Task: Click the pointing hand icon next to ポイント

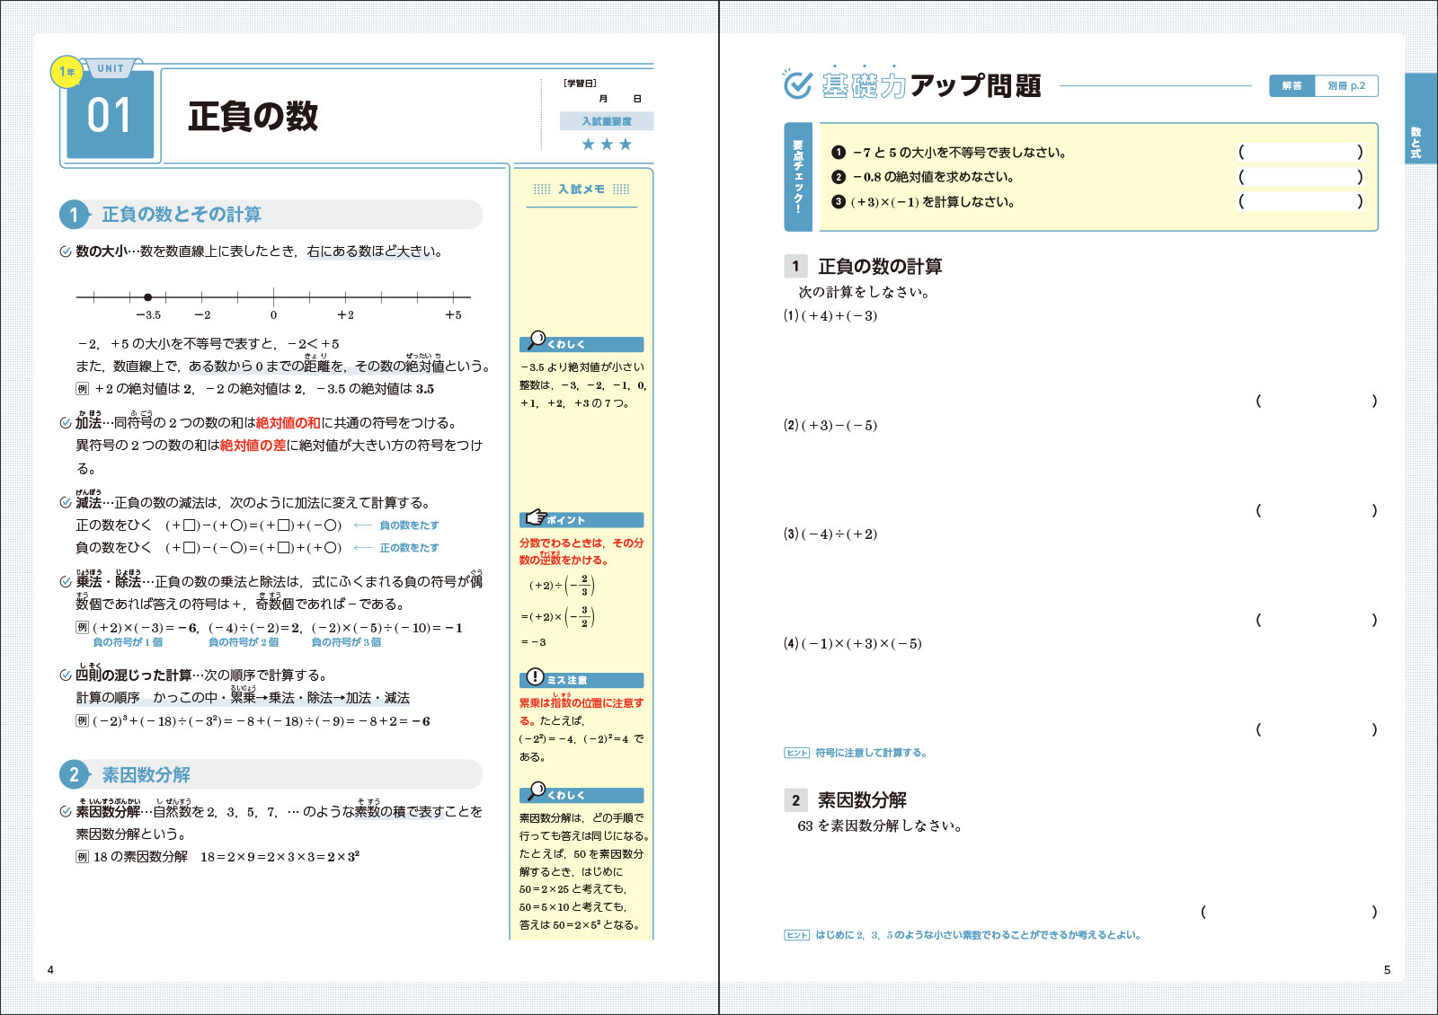Action: click(x=536, y=517)
